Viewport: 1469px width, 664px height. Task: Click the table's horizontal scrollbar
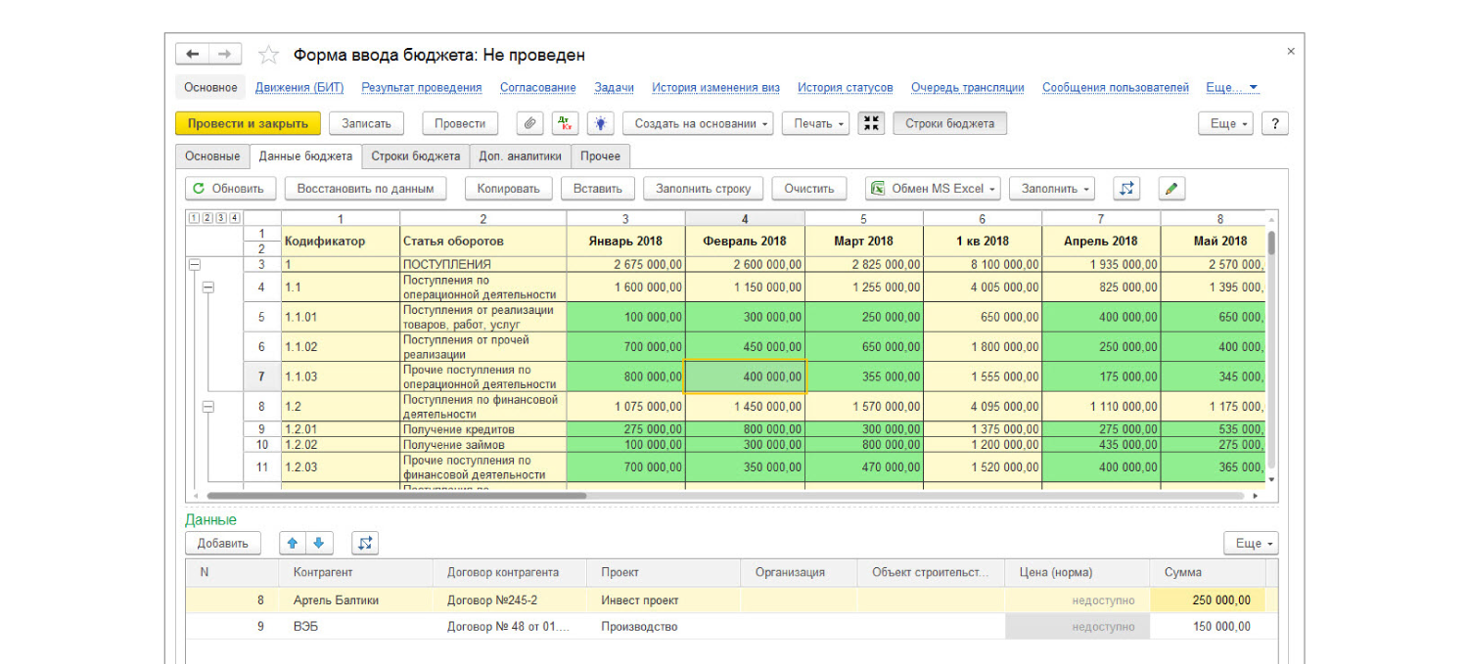tap(396, 496)
